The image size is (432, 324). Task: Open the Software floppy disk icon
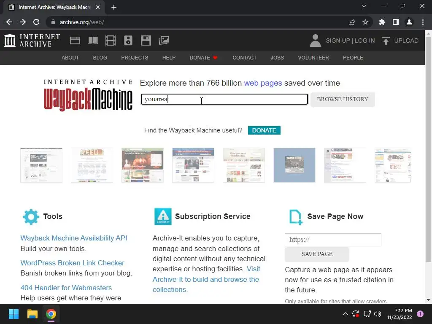coord(146,40)
